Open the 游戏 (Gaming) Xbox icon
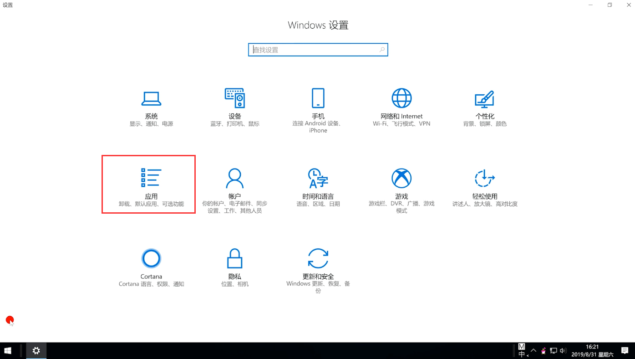 (x=401, y=178)
